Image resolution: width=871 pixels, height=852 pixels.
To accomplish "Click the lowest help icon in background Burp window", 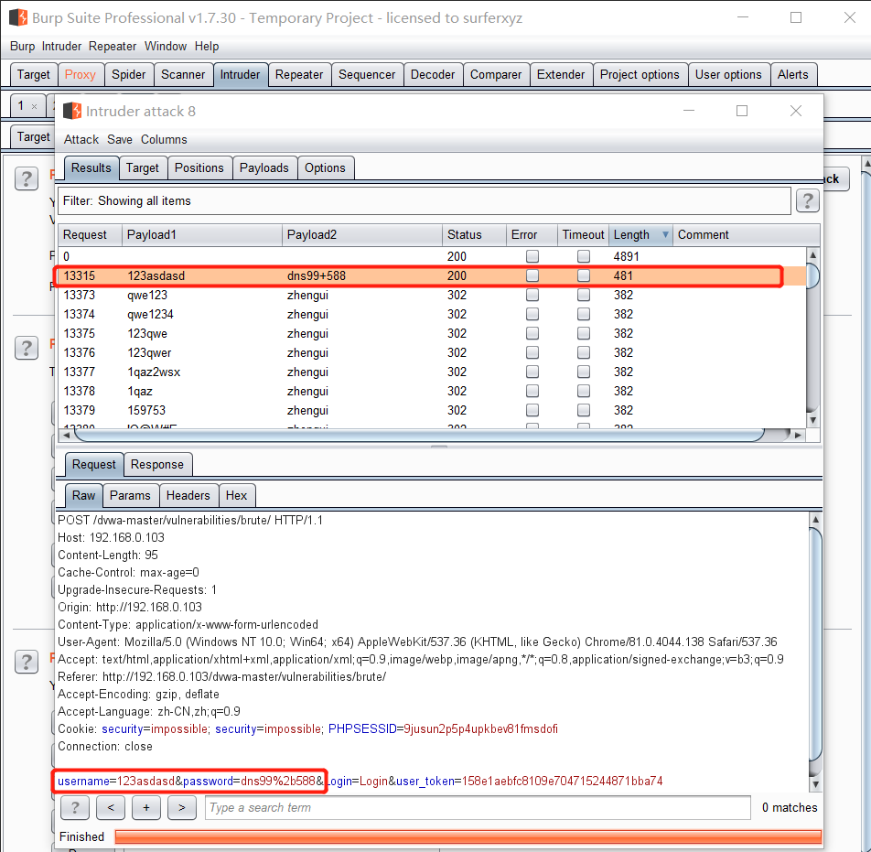I will click(27, 662).
